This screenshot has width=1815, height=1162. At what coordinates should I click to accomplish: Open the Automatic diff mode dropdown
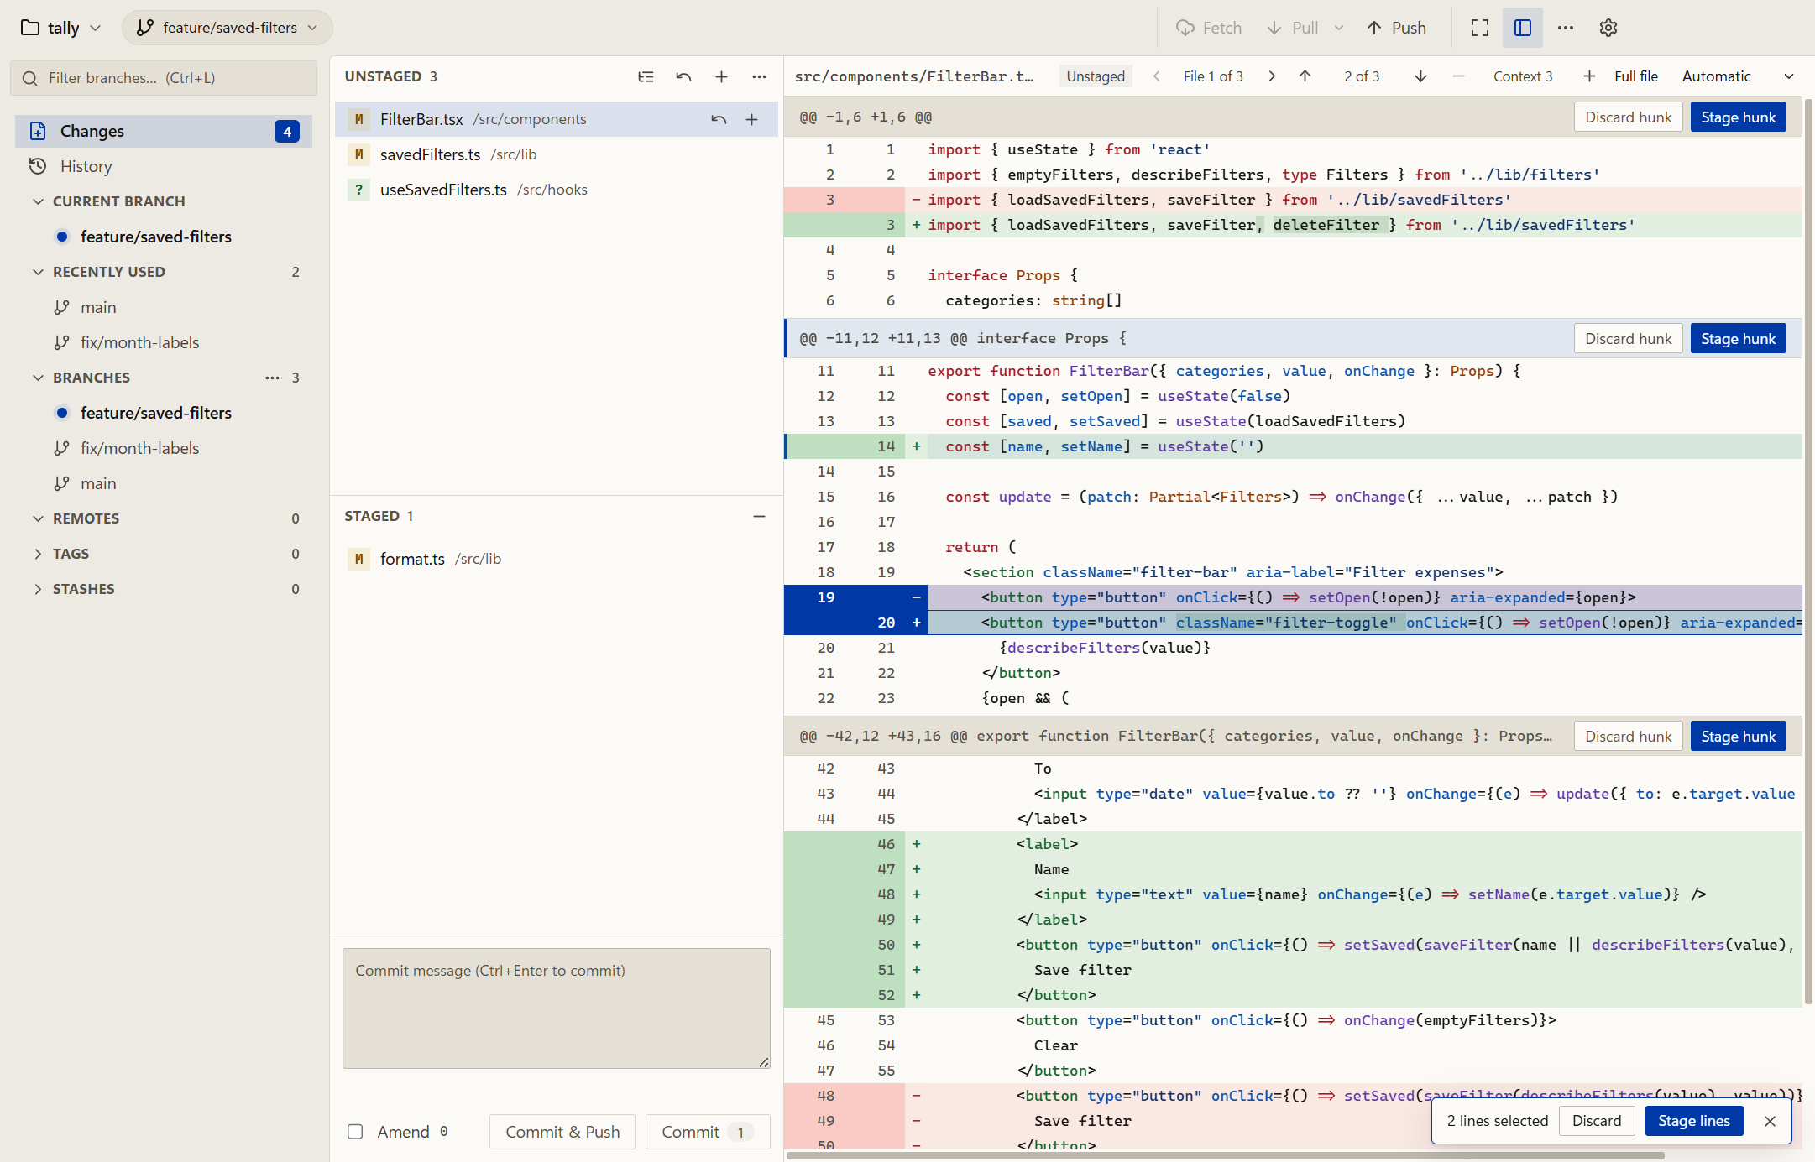[x=1737, y=76]
